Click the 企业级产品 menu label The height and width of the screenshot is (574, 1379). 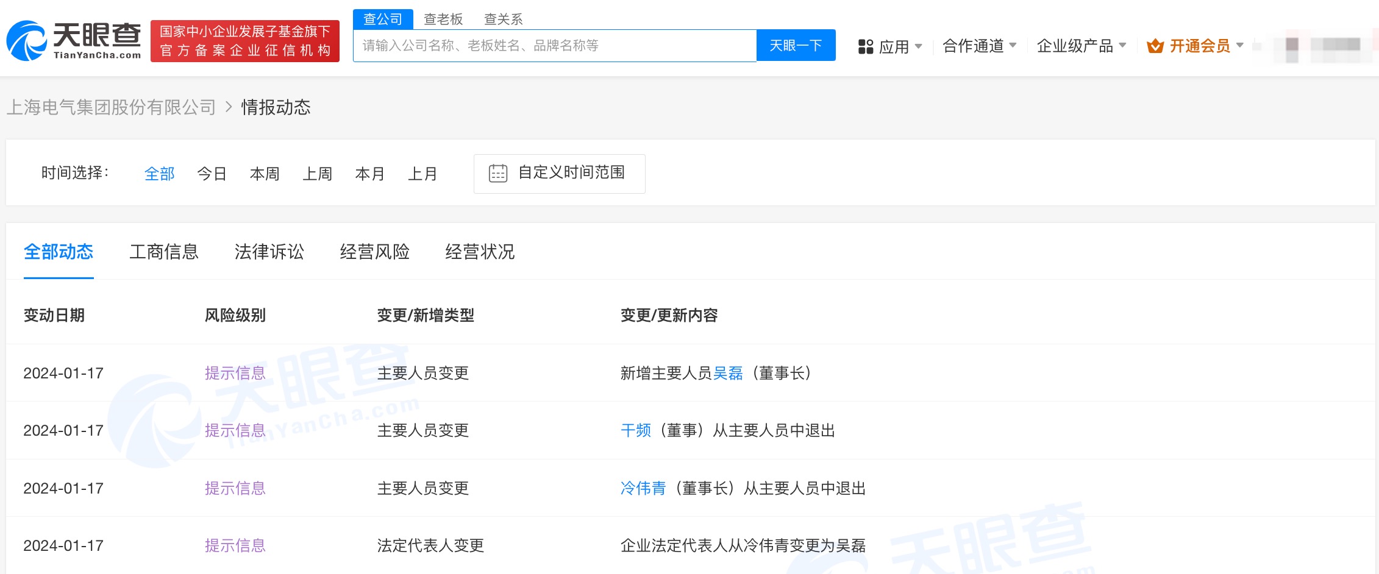pyautogui.click(x=1075, y=46)
